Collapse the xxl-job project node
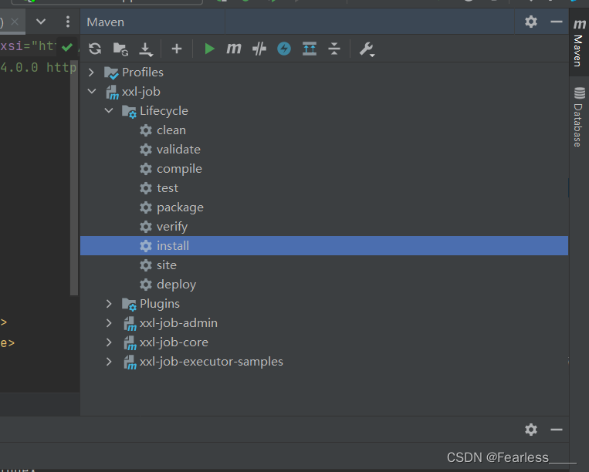Viewport: 589px width, 472px height. [92, 91]
